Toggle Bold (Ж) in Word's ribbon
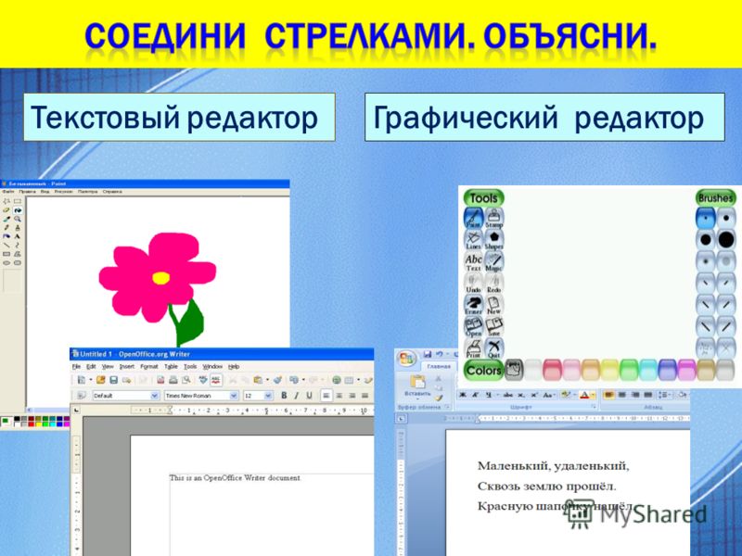 coord(462,395)
